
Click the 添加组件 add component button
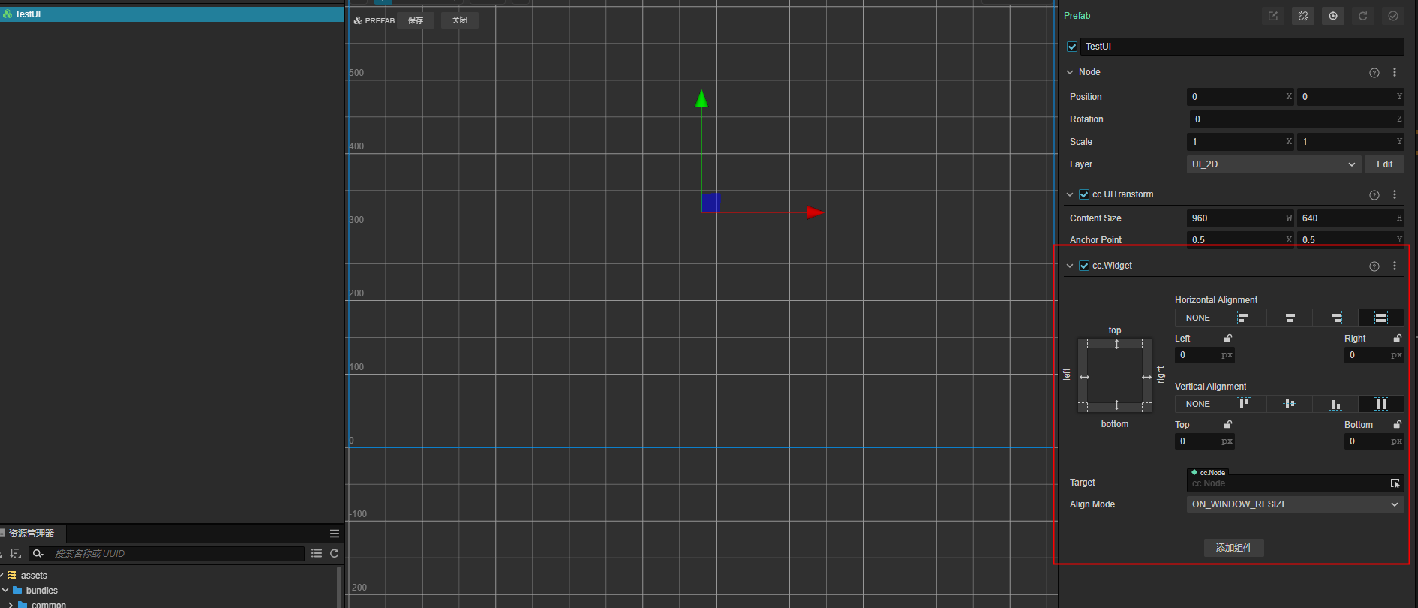click(1234, 548)
